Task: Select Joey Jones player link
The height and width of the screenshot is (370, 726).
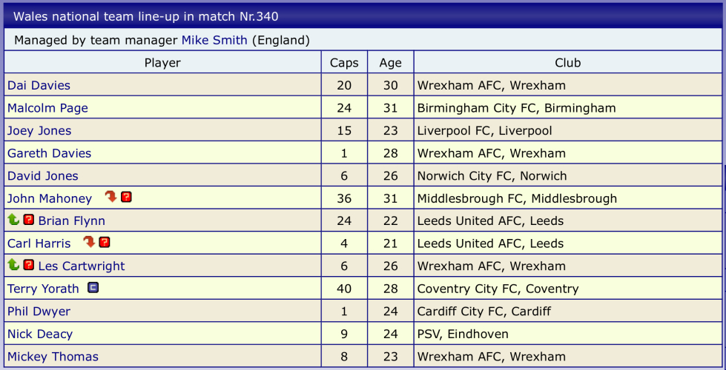Action: point(39,131)
